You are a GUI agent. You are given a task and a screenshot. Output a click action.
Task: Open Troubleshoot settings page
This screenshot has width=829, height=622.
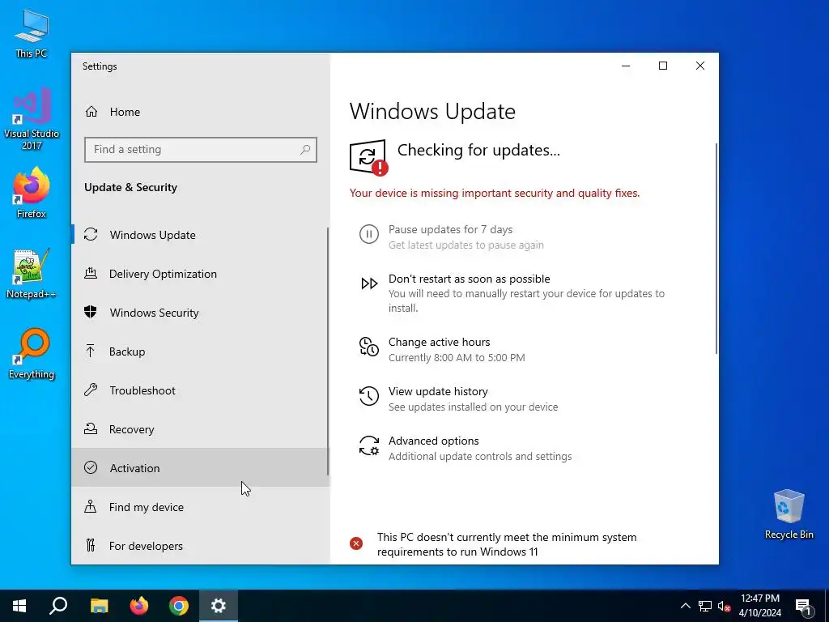[201, 390]
